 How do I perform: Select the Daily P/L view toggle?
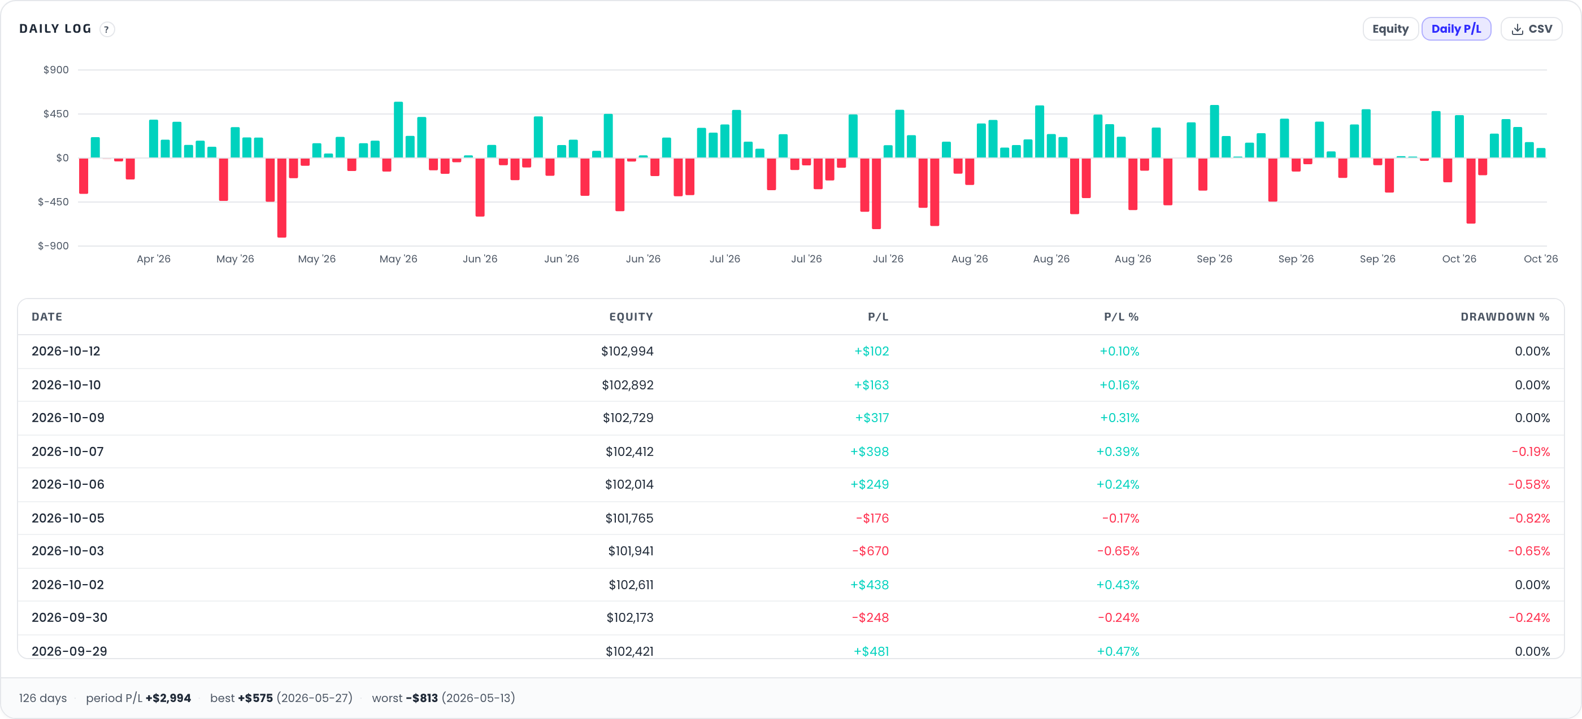coord(1455,29)
